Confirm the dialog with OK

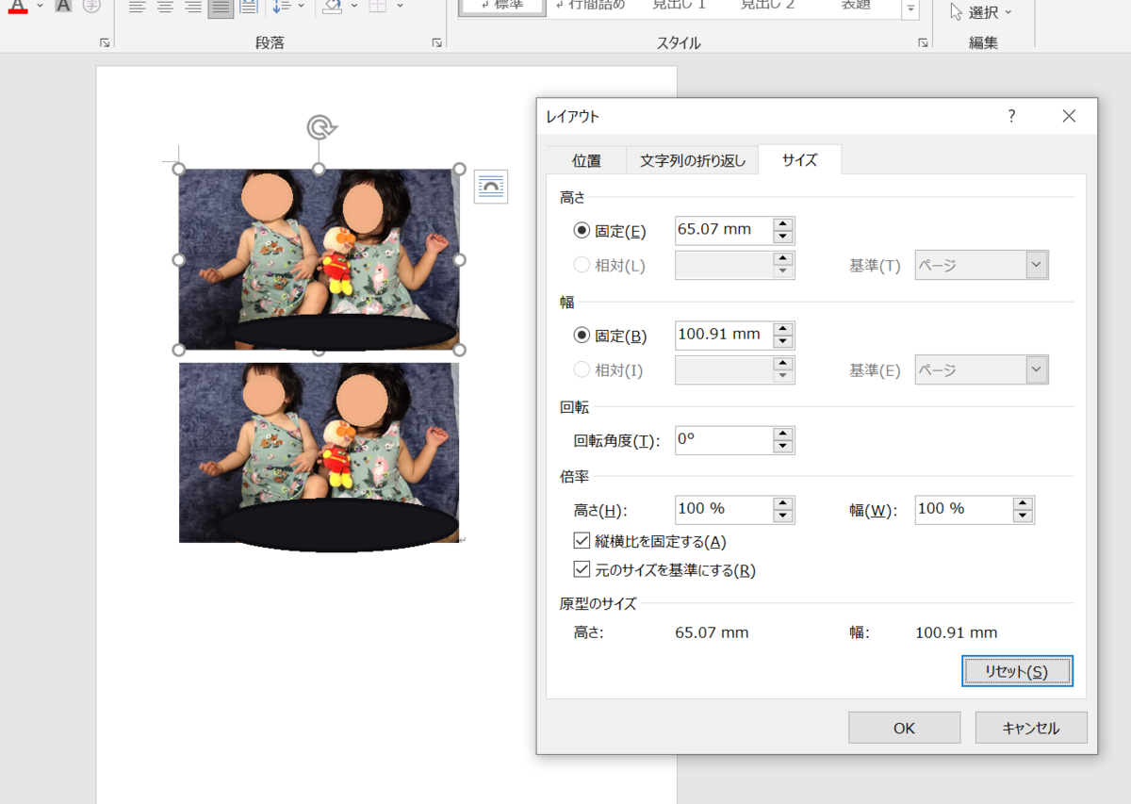pos(905,728)
